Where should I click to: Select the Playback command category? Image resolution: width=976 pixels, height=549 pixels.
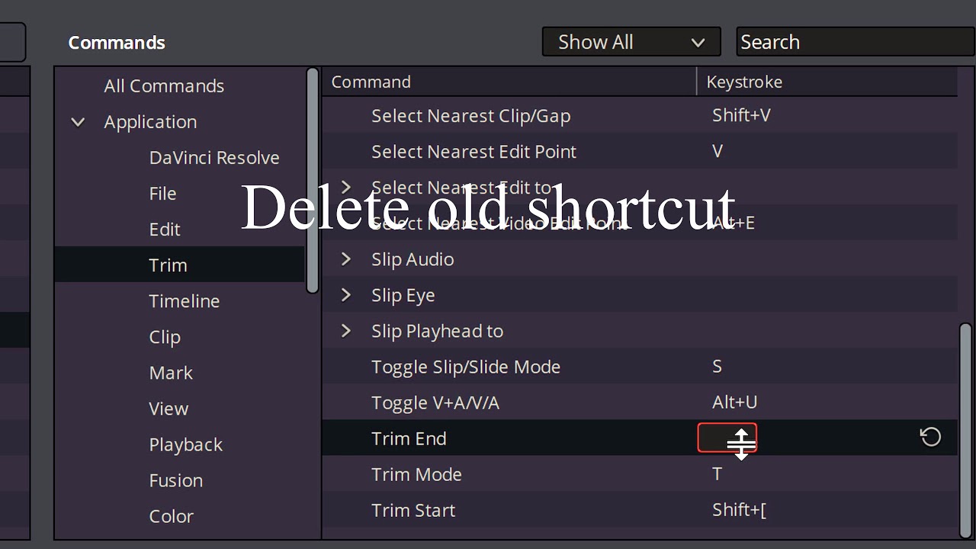tap(185, 445)
